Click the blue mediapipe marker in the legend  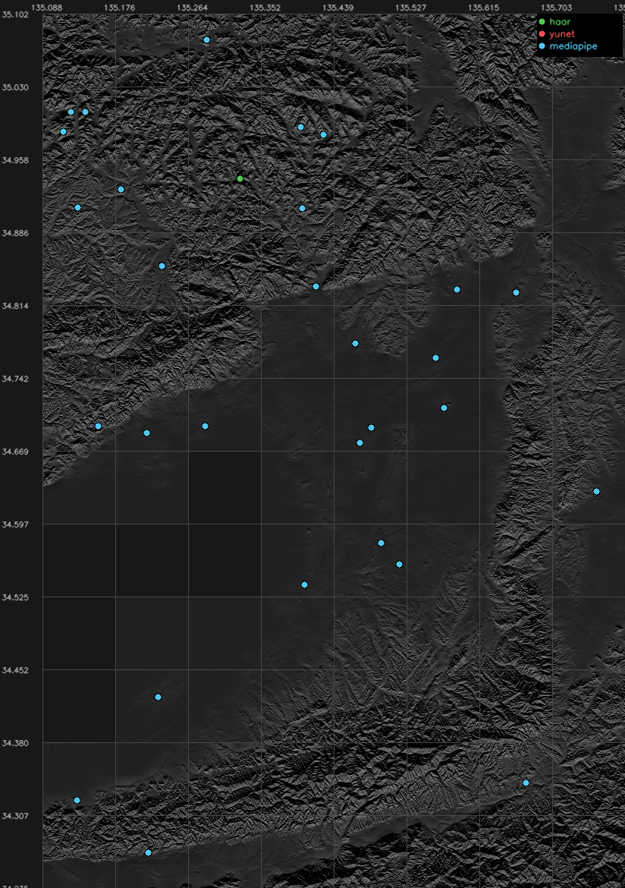[542, 46]
